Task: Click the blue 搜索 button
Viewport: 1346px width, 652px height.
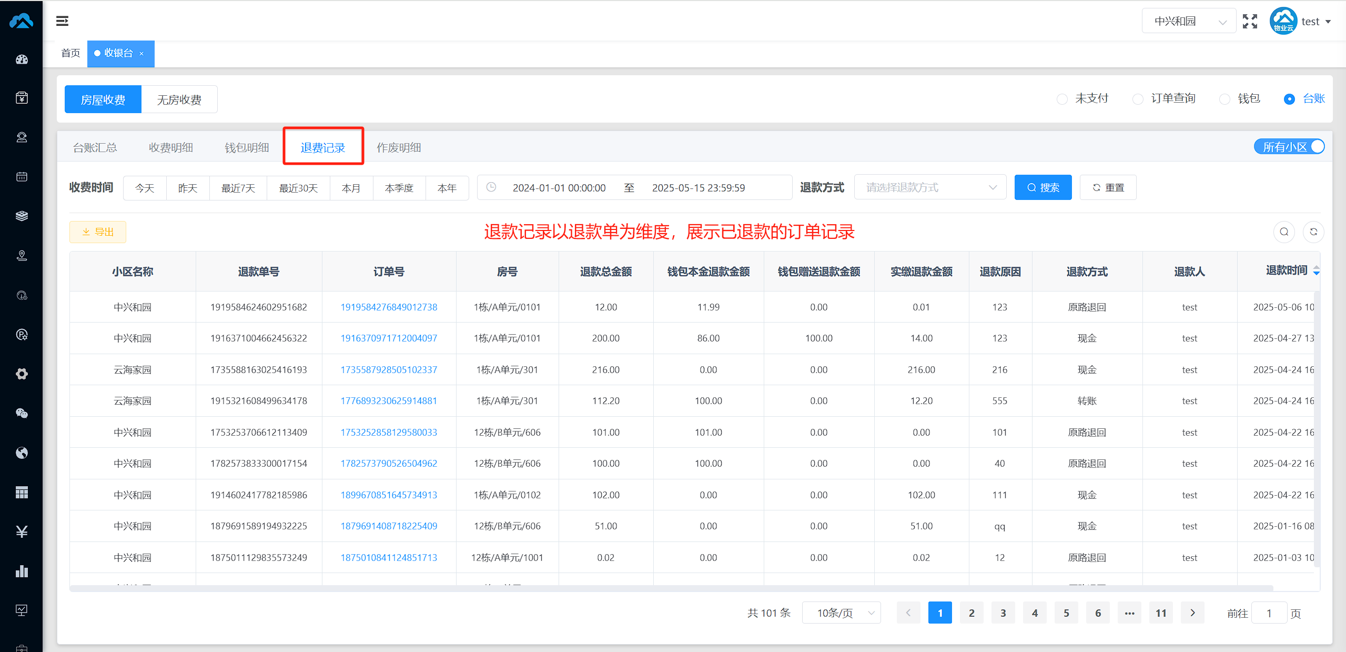Action: (1043, 187)
